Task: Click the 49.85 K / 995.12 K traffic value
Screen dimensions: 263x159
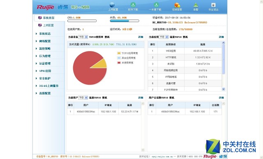Action: pos(203,51)
